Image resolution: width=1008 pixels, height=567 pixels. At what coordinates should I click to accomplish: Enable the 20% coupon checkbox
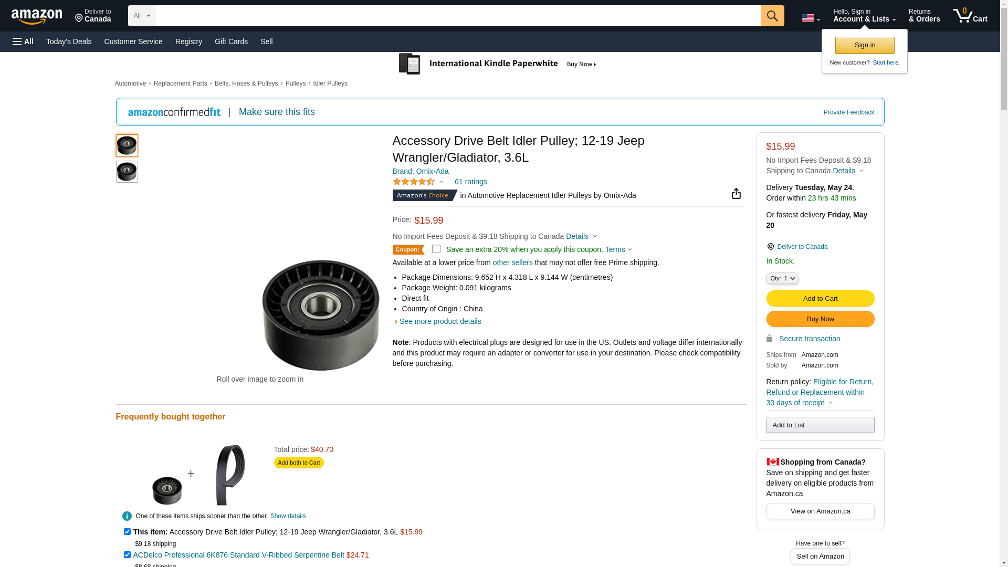pos(436,249)
